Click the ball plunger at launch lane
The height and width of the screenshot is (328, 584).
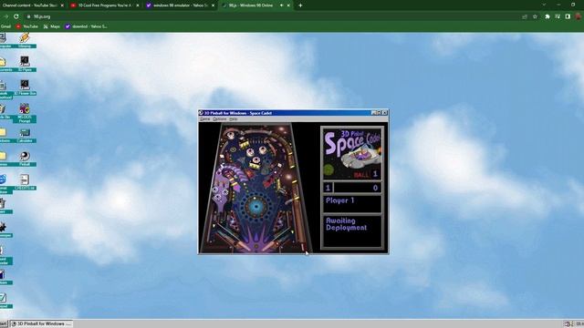(302, 246)
